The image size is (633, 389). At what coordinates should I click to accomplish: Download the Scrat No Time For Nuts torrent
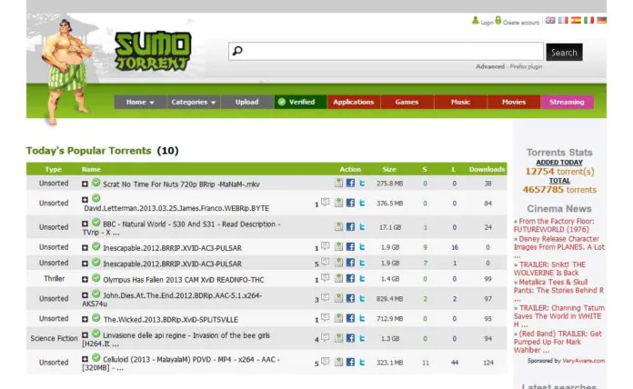338,183
